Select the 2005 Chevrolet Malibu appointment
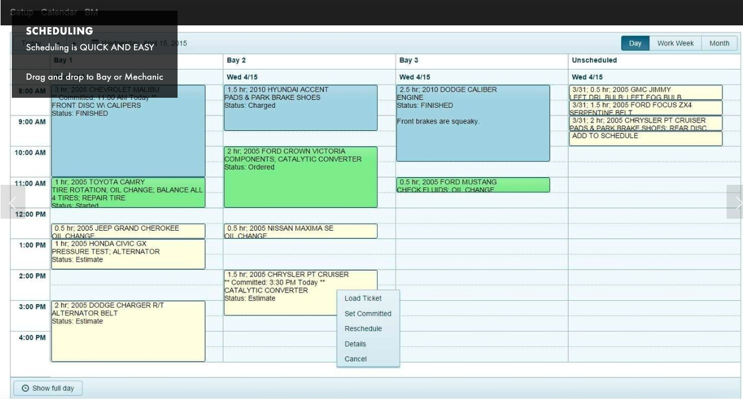The image size is (743, 399). [x=128, y=131]
